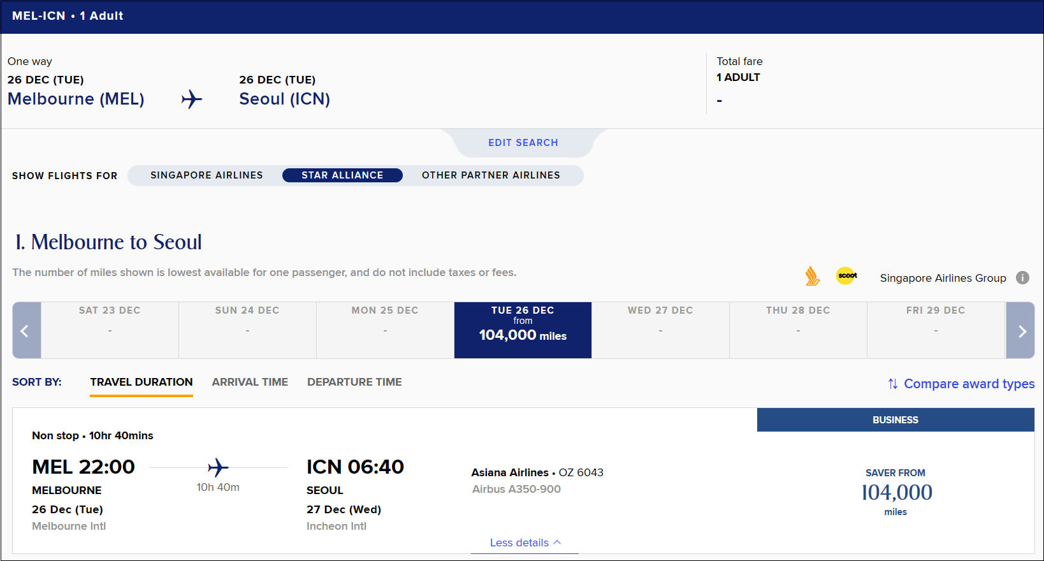Click the airplane icon between MEL and ICN header
Image resolution: width=1044 pixels, height=561 pixels.
pos(192,99)
